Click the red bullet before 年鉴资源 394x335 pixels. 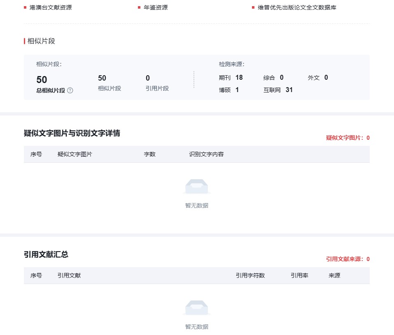coord(139,7)
